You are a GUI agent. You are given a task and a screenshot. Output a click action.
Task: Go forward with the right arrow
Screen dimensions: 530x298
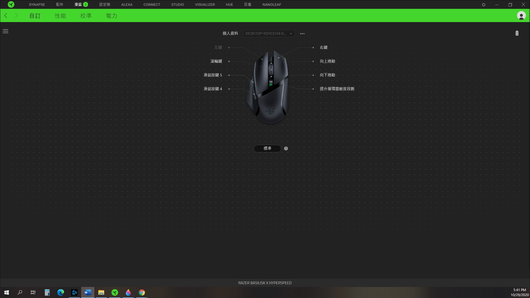(16, 16)
